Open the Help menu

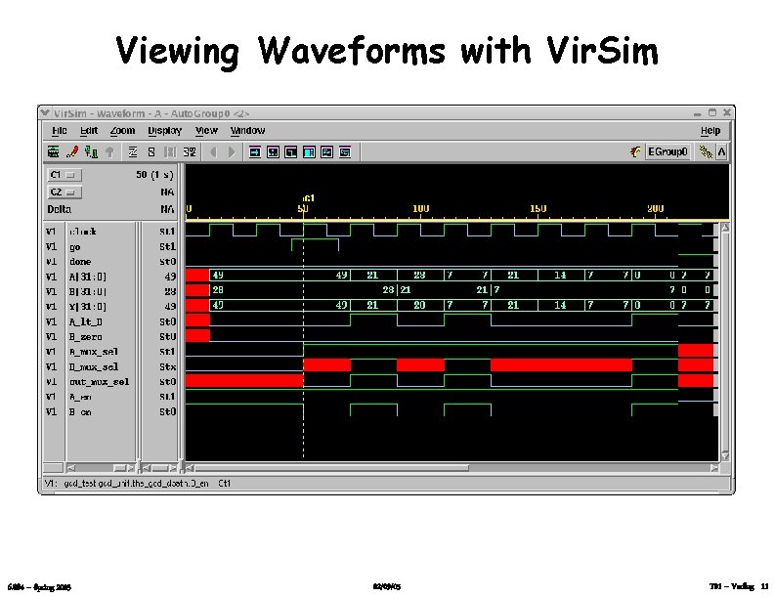tap(710, 131)
